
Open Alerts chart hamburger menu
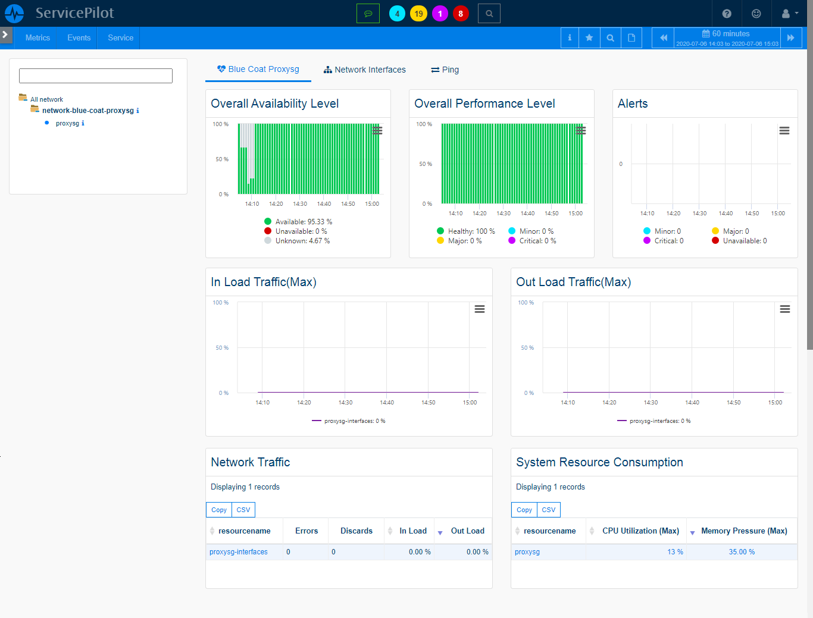pyautogui.click(x=784, y=131)
